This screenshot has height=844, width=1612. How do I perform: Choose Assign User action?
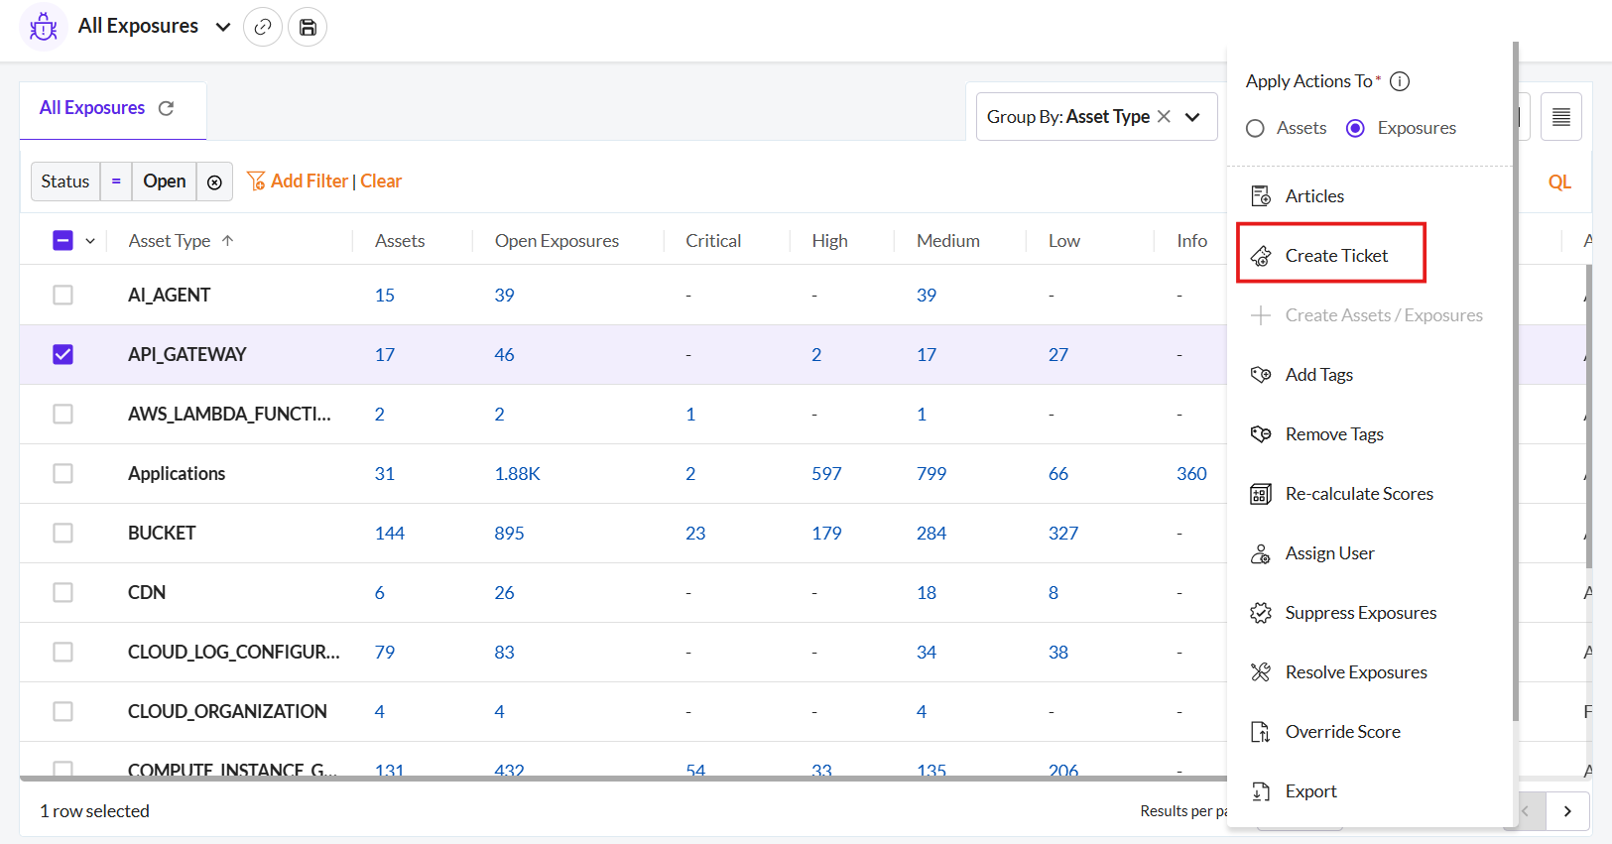(x=1329, y=553)
